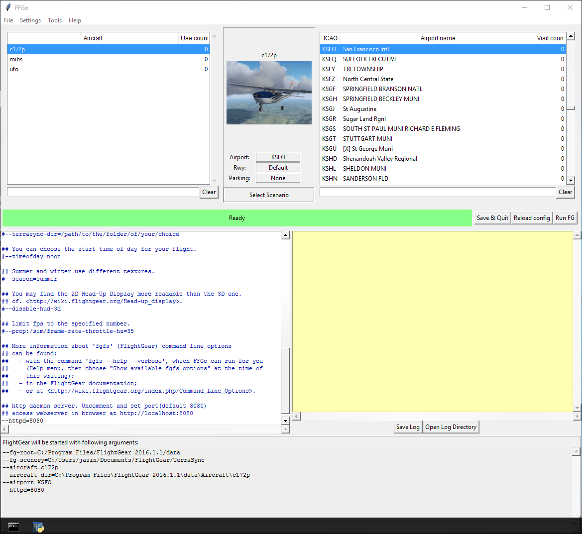Click the Aircraft column header
This screenshot has width=582, height=534.
point(93,38)
